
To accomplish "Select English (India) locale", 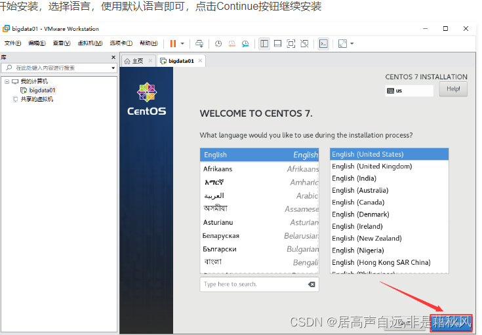I will click(x=389, y=178).
